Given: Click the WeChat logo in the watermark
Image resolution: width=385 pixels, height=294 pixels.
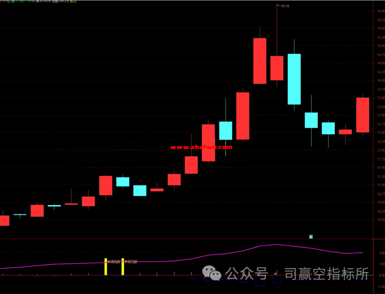Looking at the screenshot, I should (215, 274).
